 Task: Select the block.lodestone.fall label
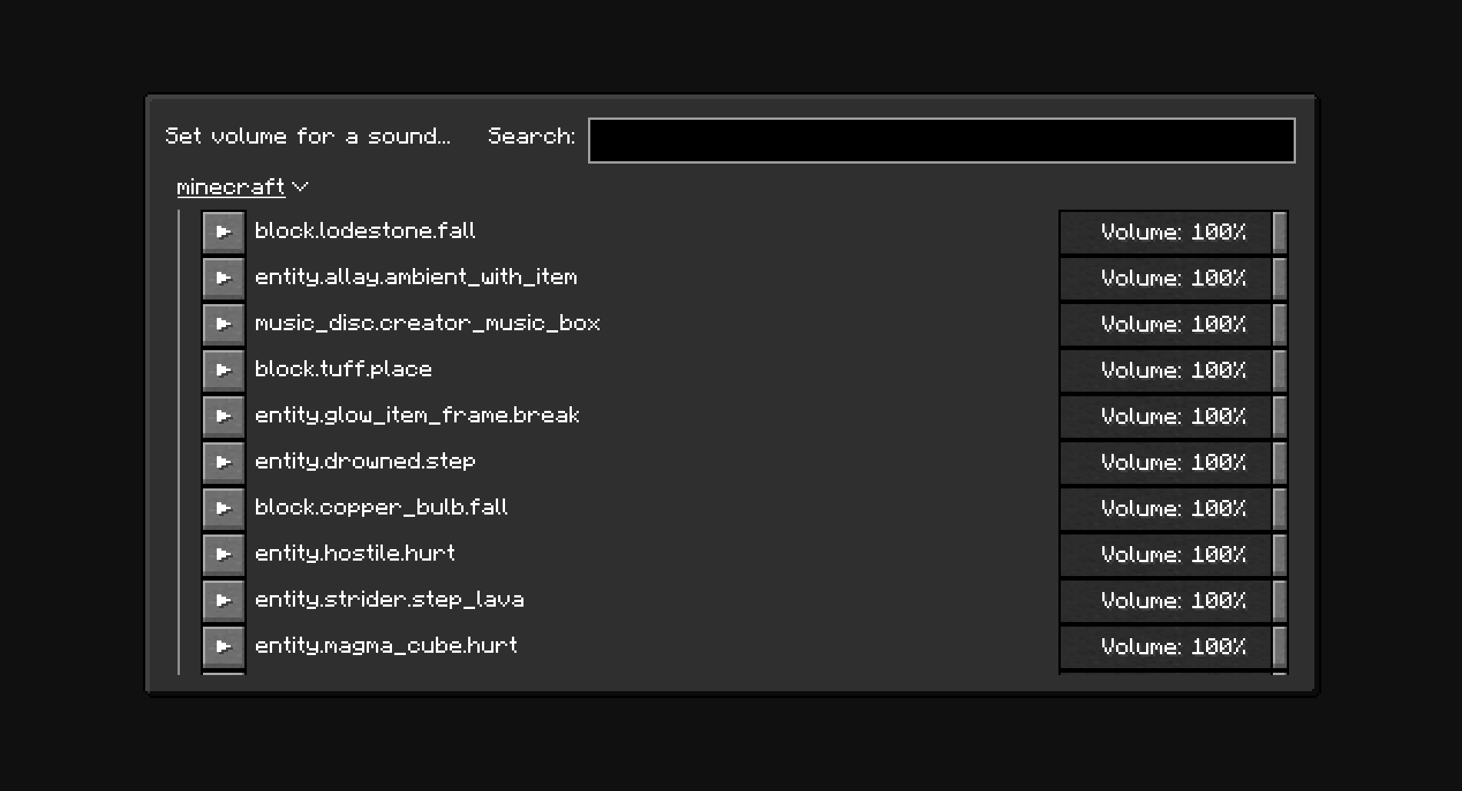coord(365,231)
